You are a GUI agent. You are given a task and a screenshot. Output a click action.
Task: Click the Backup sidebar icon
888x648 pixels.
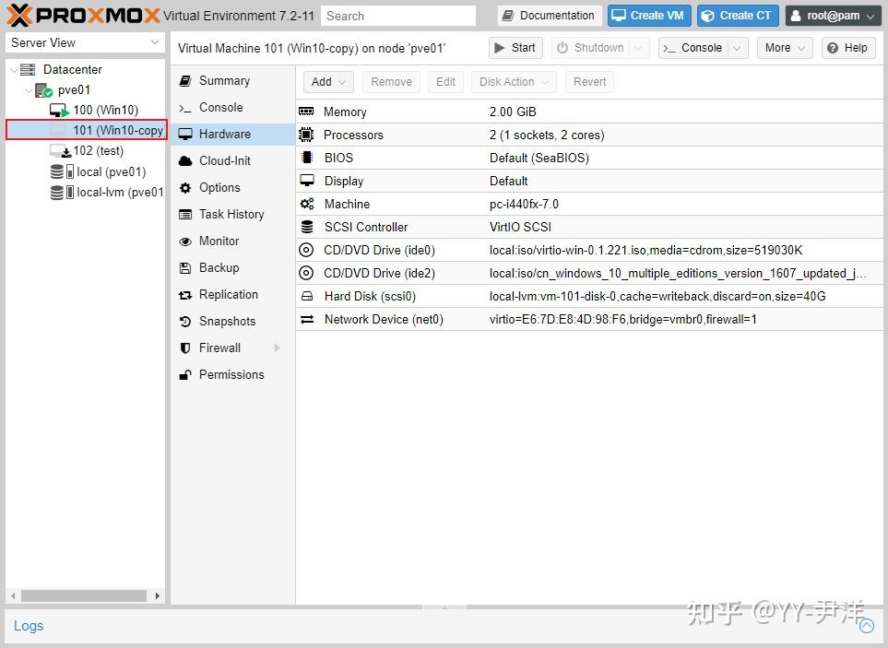point(188,267)
